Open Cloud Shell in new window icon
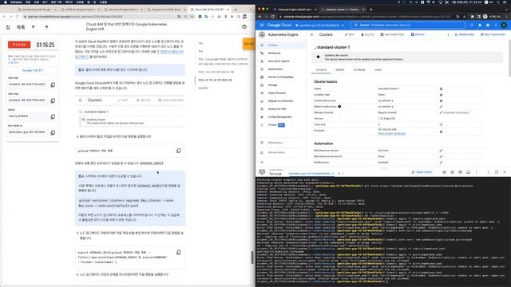Screen dimensions: 511x287 [497, 172]
